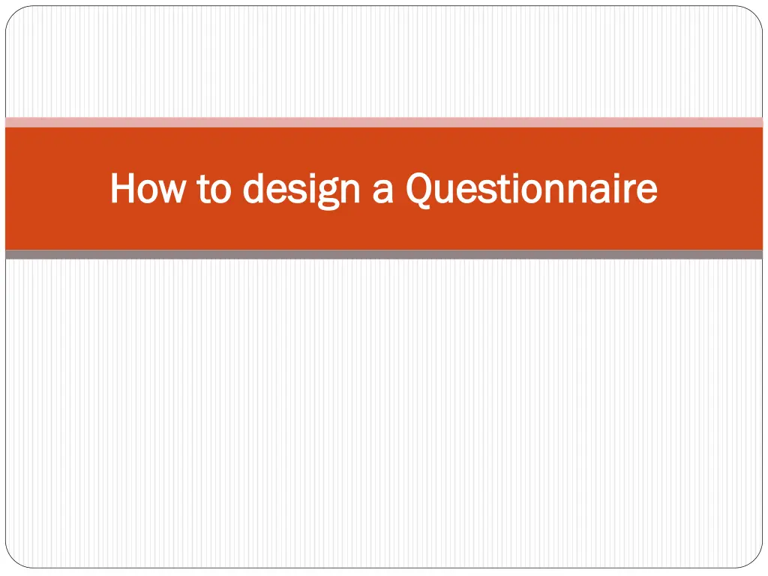This screenshot has width=768, height=576.
Task: Click the slide's top-right rounded corner border
Action: tap(757, 12)
